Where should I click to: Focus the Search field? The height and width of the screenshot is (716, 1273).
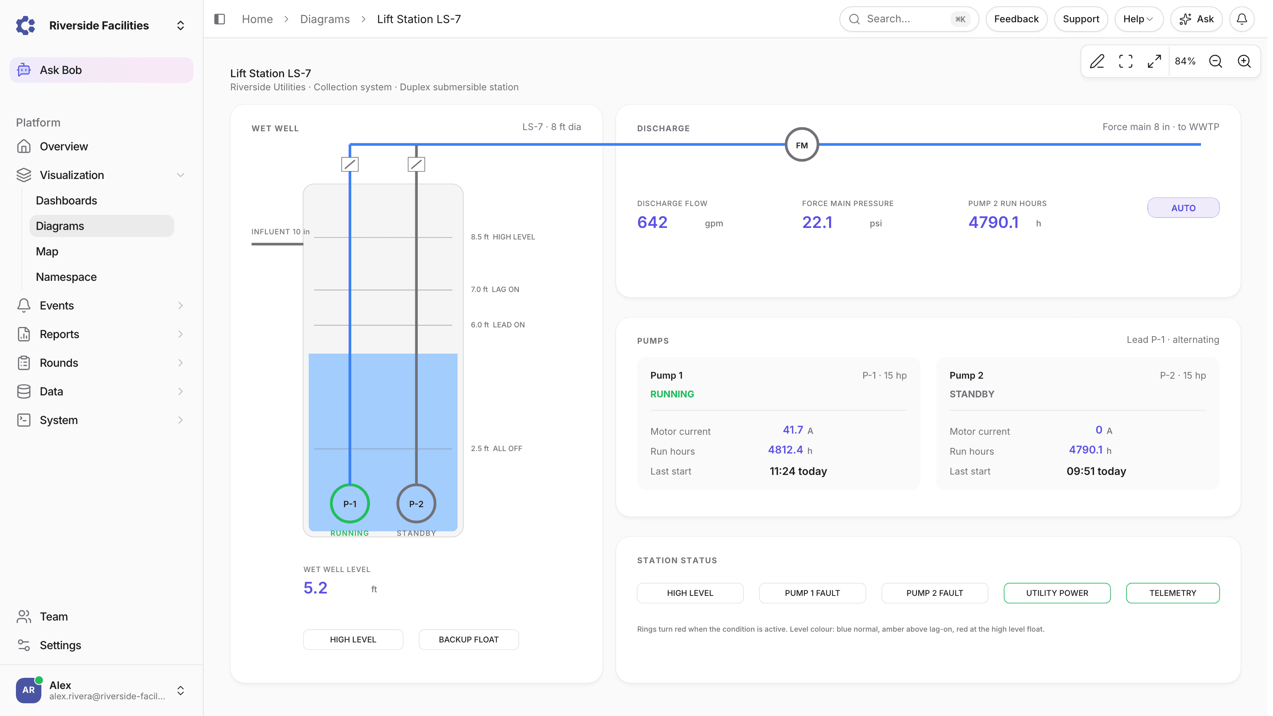(x=909, y=19)
